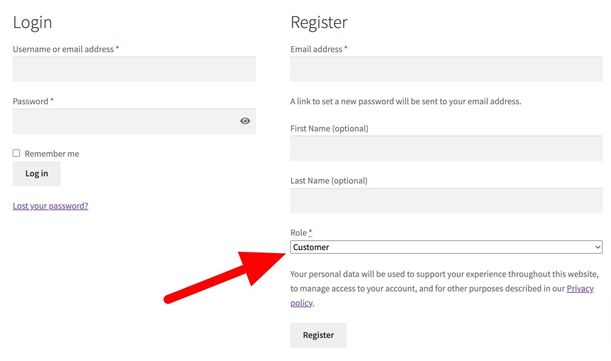This screenshot has height=361, width=611.
Task: Focus the Register Email address field
Action: coord(446,69)
